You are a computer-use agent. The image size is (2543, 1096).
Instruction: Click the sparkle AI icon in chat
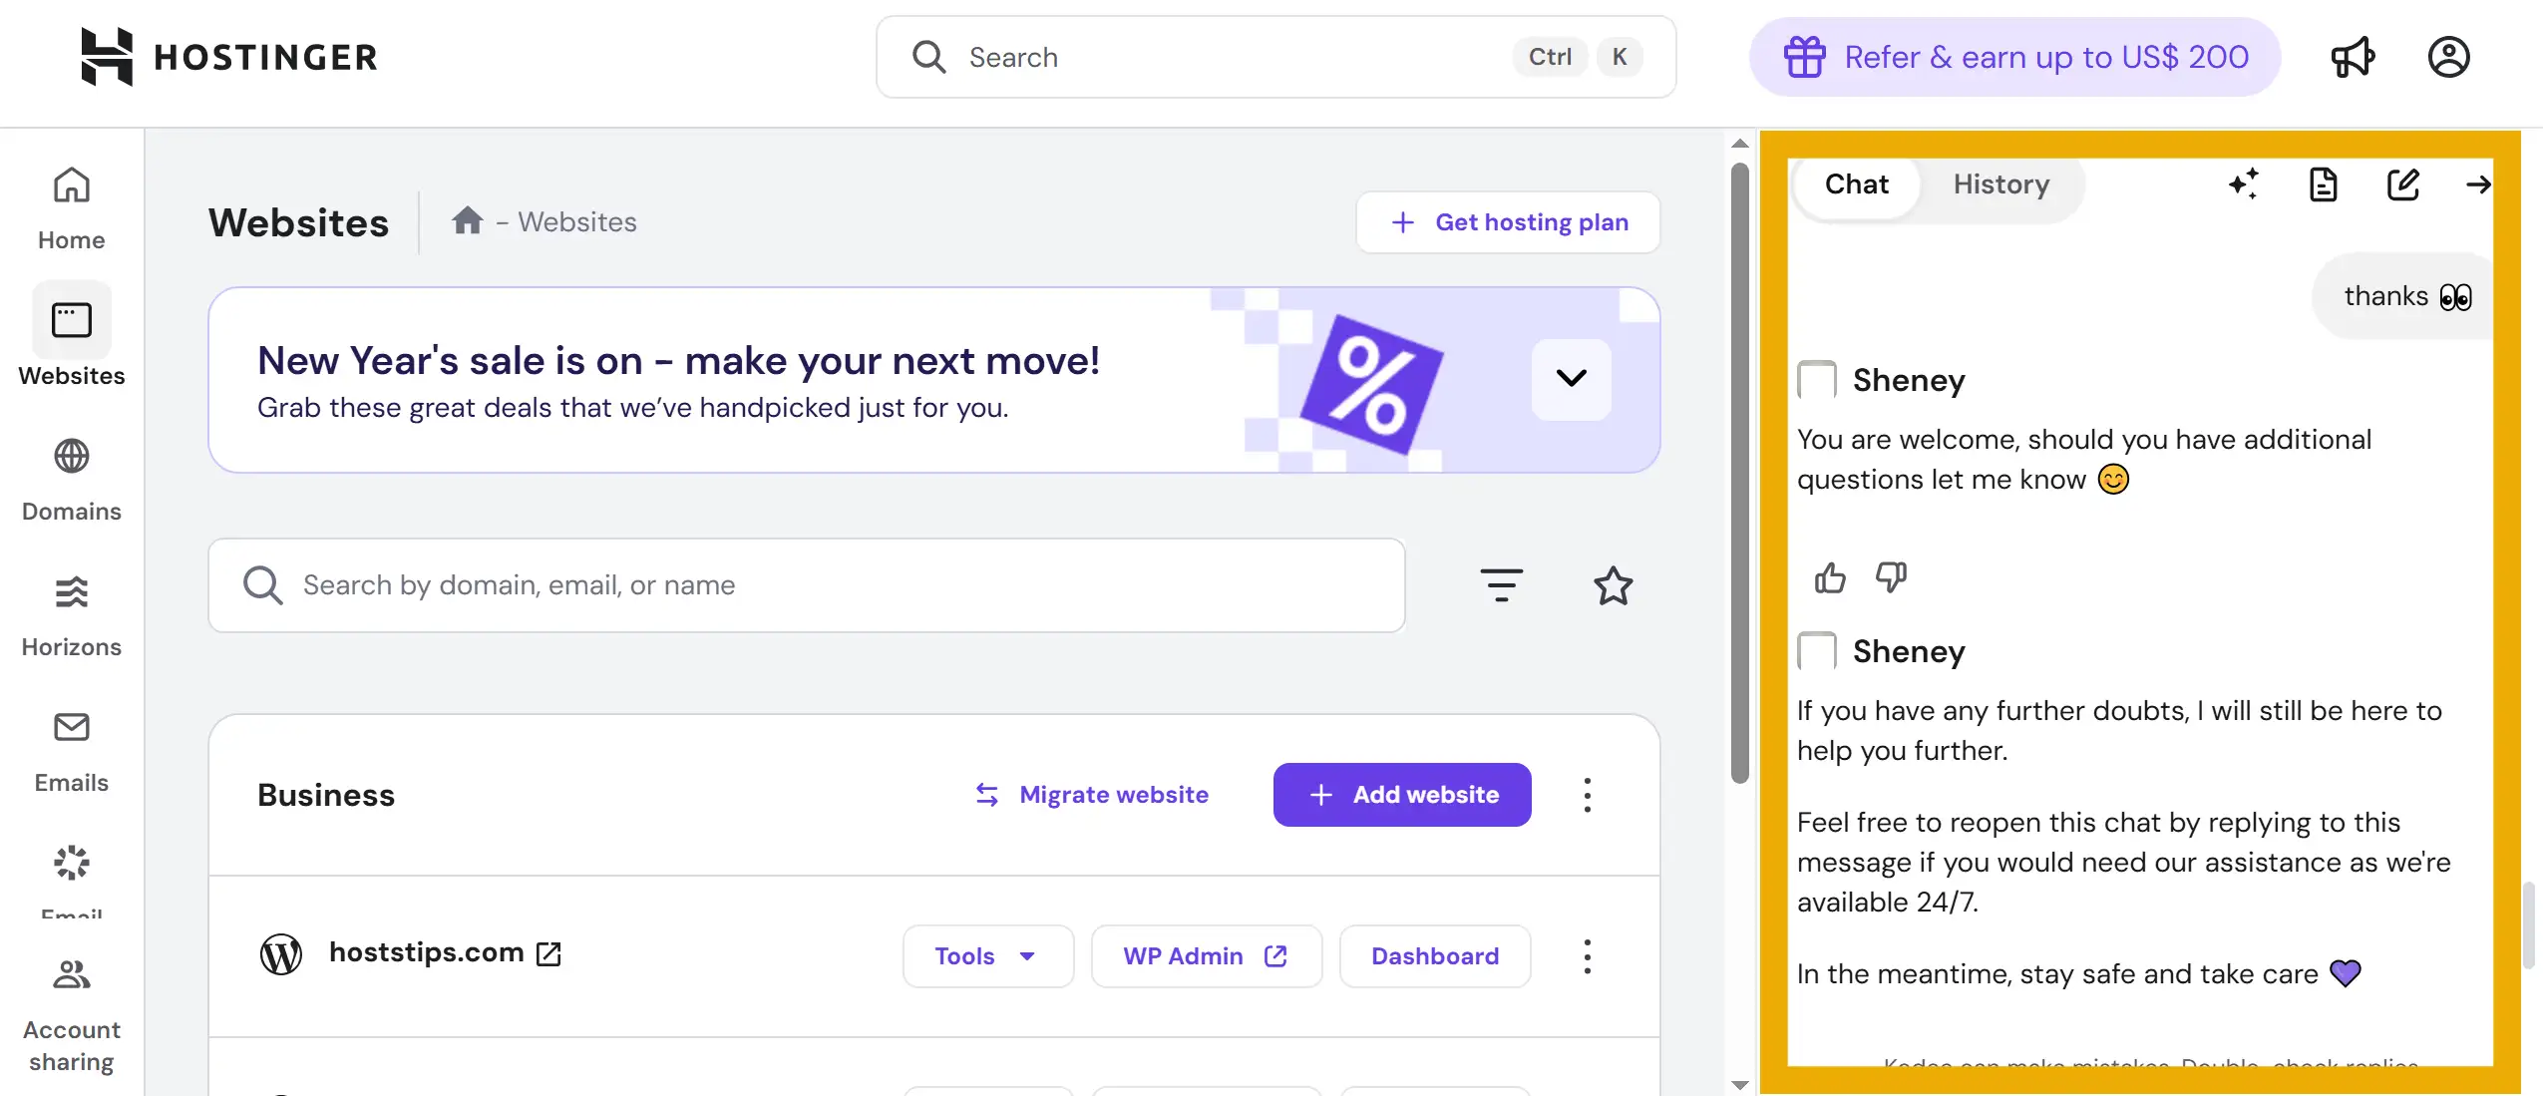2243,184
